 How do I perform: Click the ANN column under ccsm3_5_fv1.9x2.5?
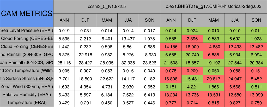pos(64,20)
